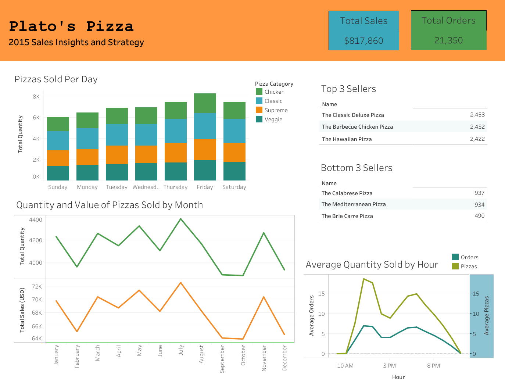Click the Thursday axis label
This screenshot has width=505, height=390.
click(175, 187)
